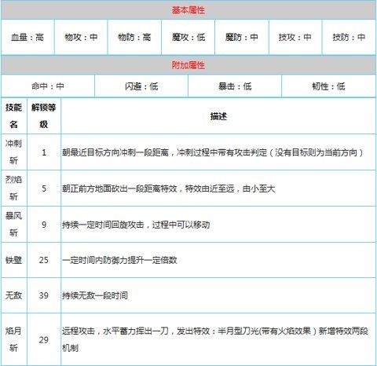Image resolution: width=377 pixels, height=366 pixels.
Task: Select the 技攻：中 cell
Action: [295, 37]
